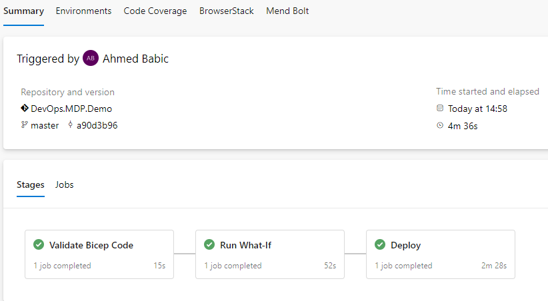Open commit a90d3b96 link

click(97, 125)
